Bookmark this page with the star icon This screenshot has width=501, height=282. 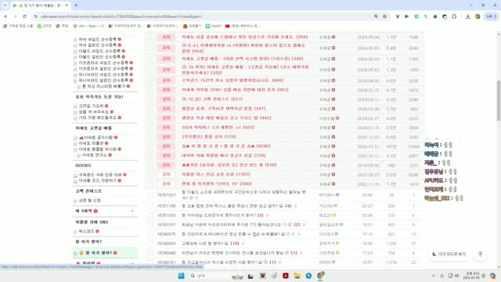(384, 16)
